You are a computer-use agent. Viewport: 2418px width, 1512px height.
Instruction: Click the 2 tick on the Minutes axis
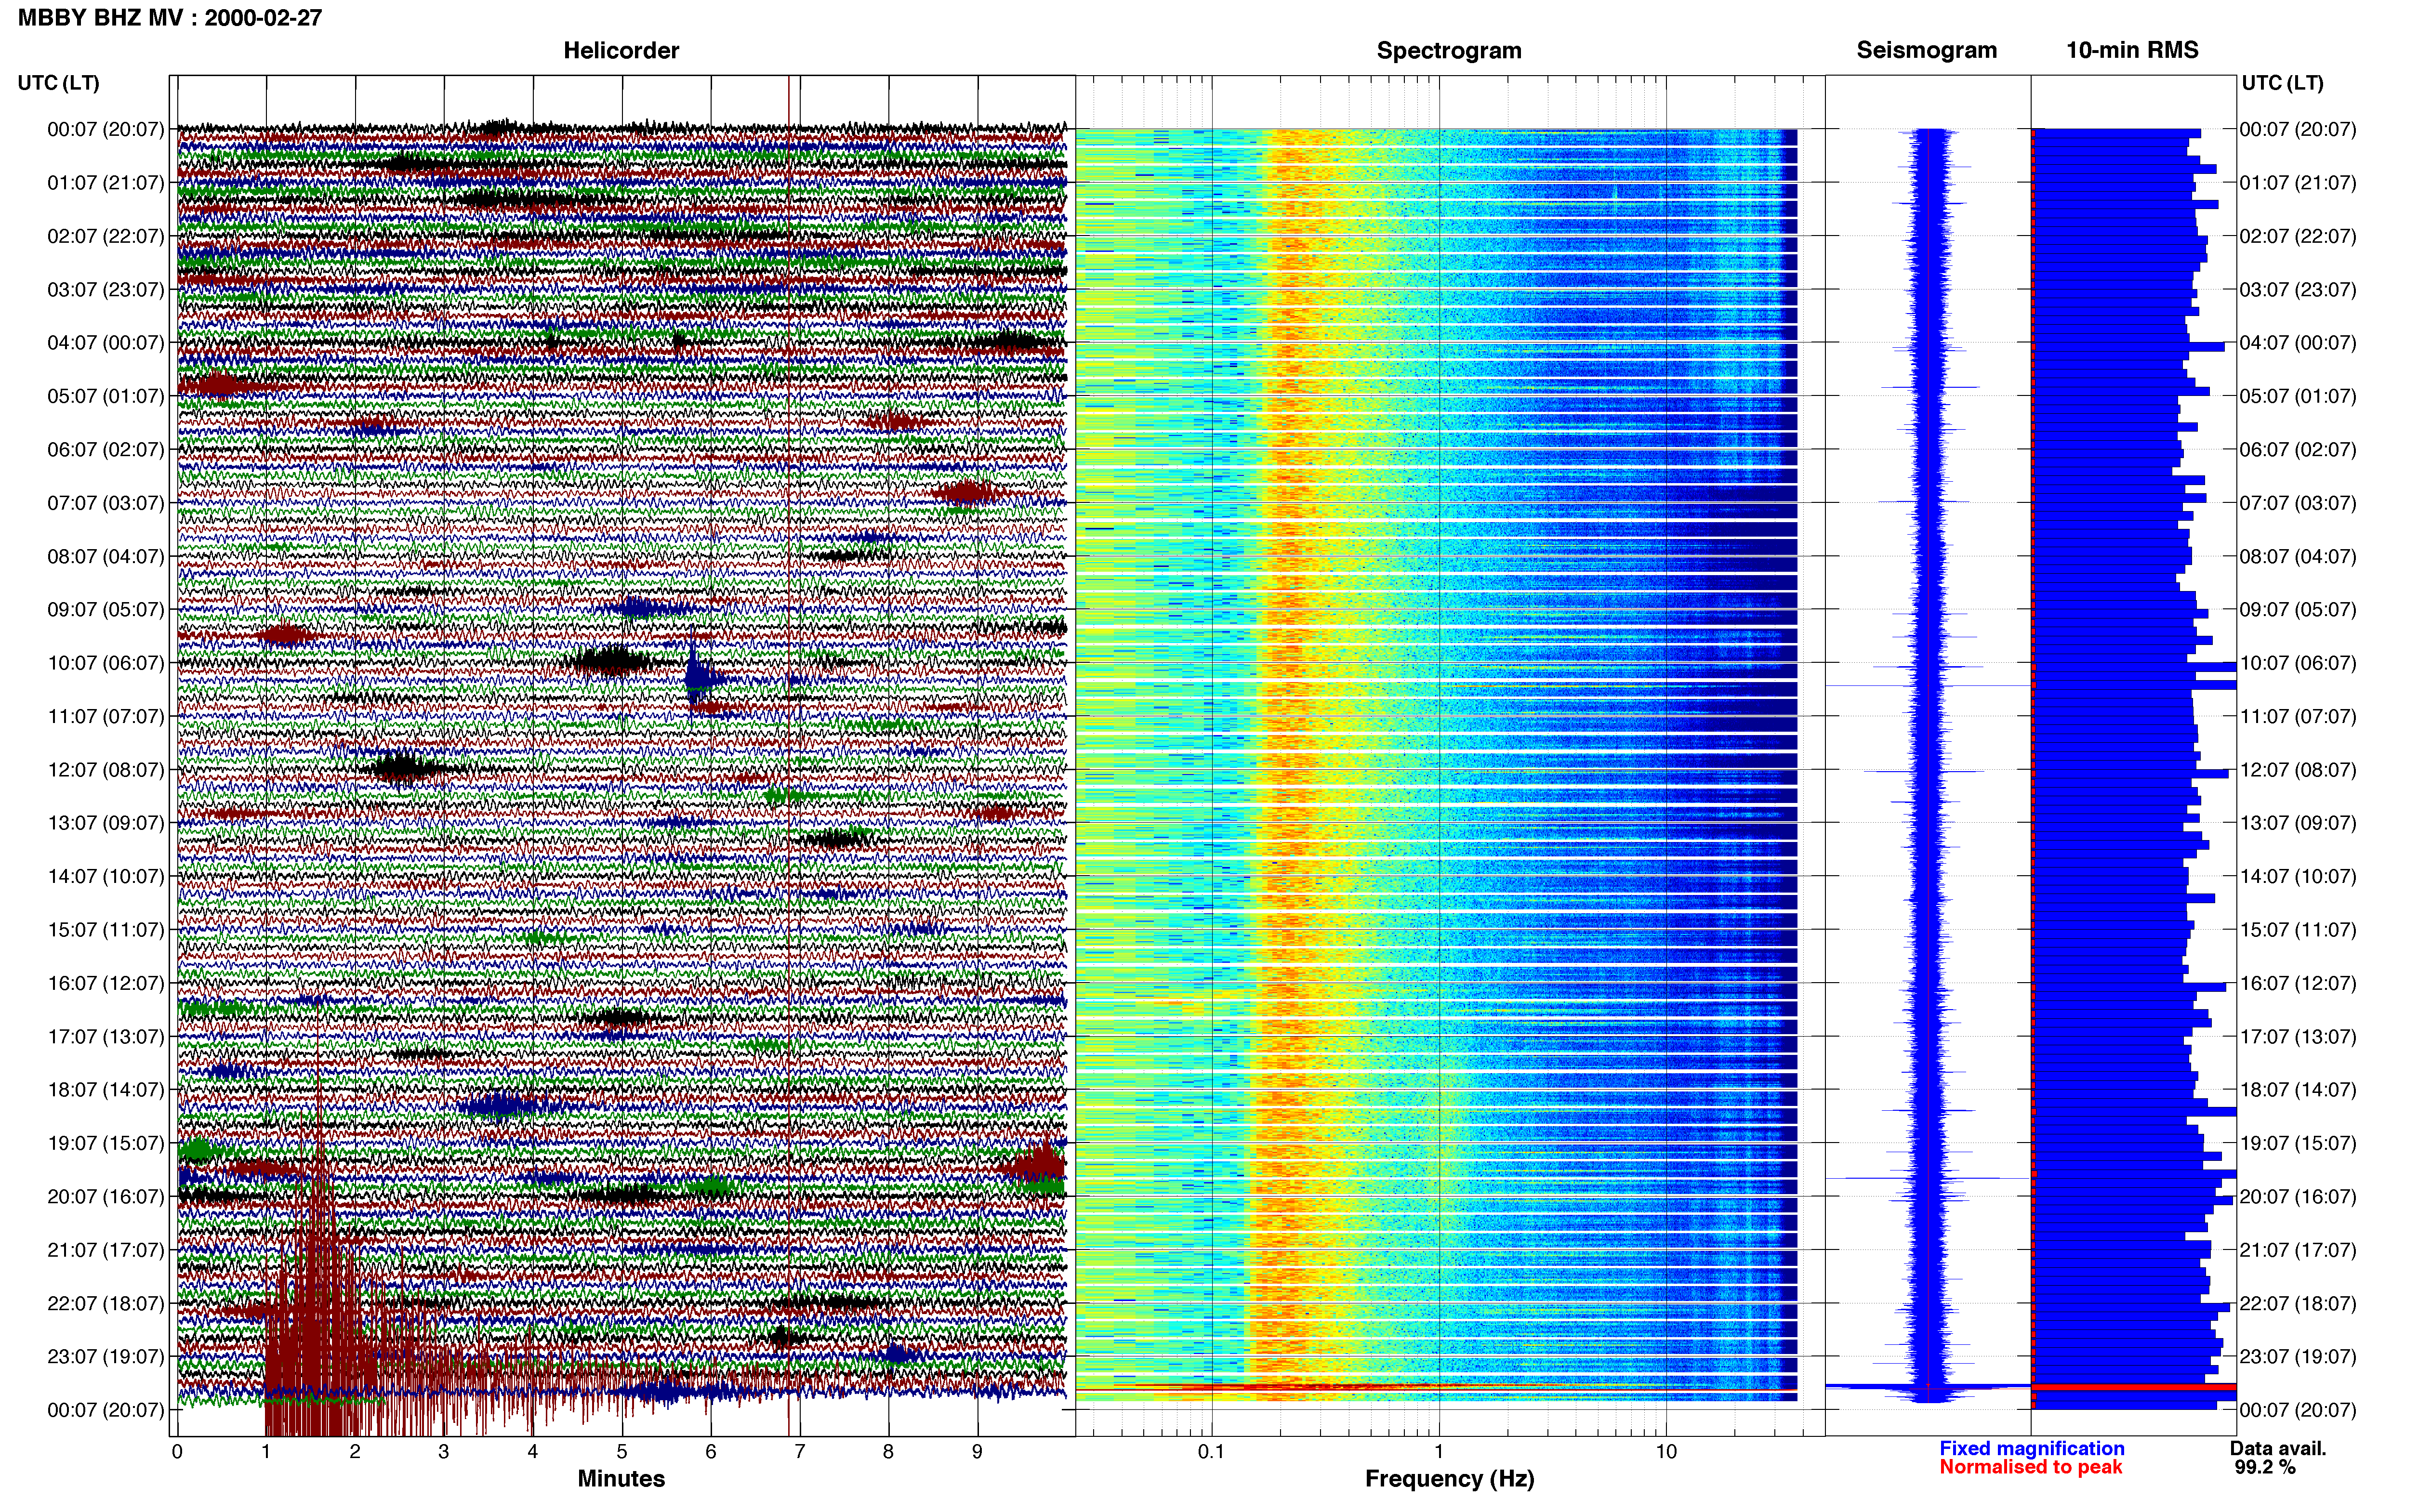pyautogui.click(x=355, y=1452)
